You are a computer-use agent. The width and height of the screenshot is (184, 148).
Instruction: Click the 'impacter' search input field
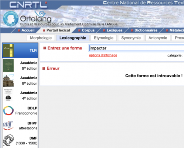pyautogui.click(x=136, y=48)
